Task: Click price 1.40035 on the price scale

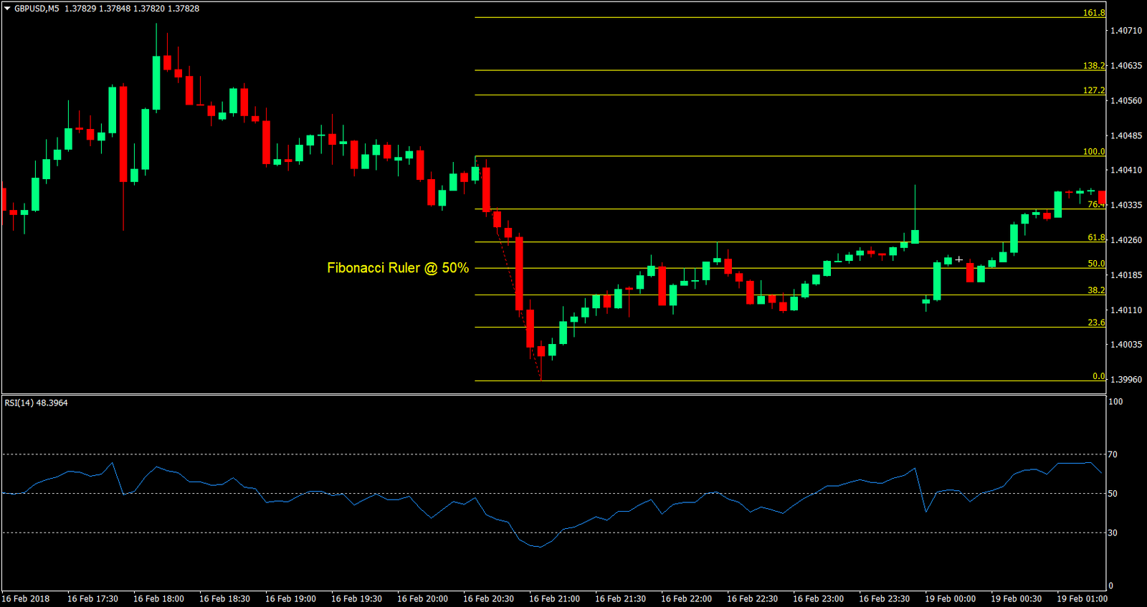Action: (1126, 345)
